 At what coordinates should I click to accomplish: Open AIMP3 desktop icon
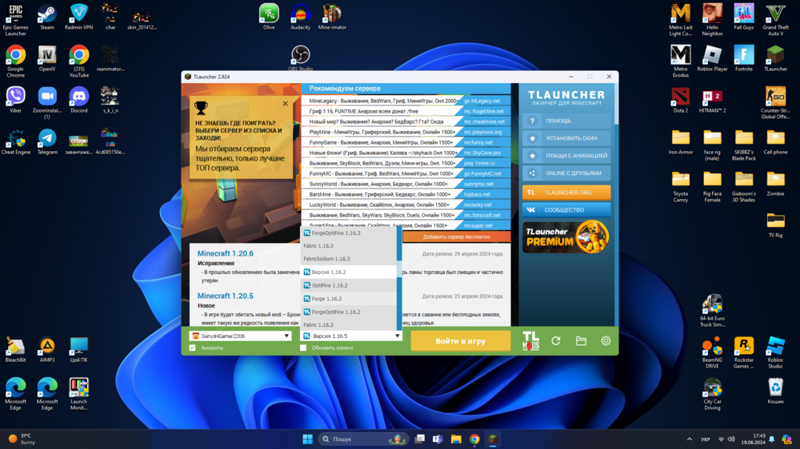click(x=47, y=350)
